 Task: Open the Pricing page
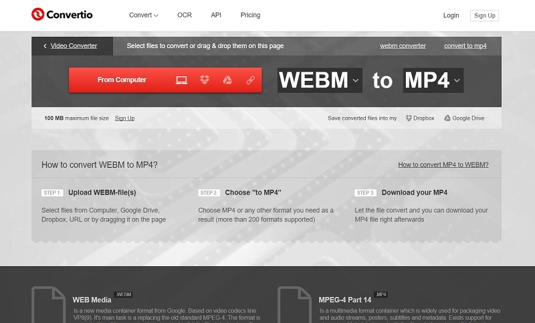(x=250, y=15)
